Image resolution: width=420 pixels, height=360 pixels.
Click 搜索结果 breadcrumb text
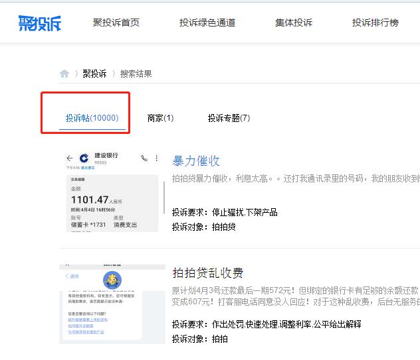(136, 74)
